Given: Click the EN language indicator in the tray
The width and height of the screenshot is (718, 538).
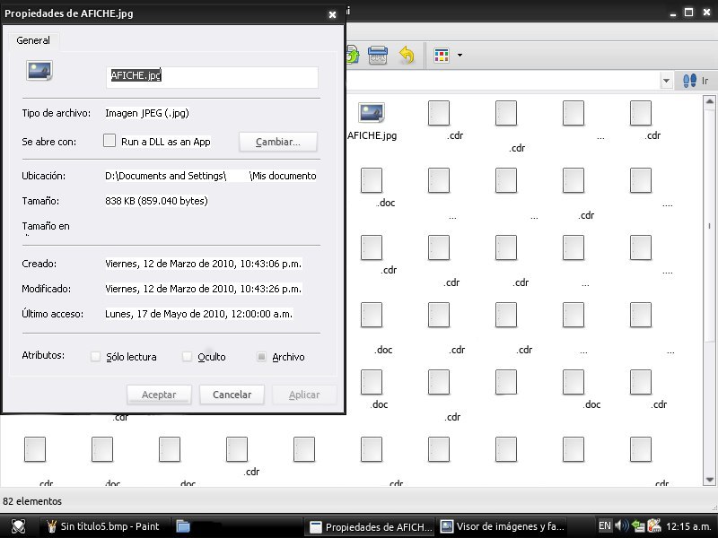Looking at the screenshot, I should [x=604, y=526].
